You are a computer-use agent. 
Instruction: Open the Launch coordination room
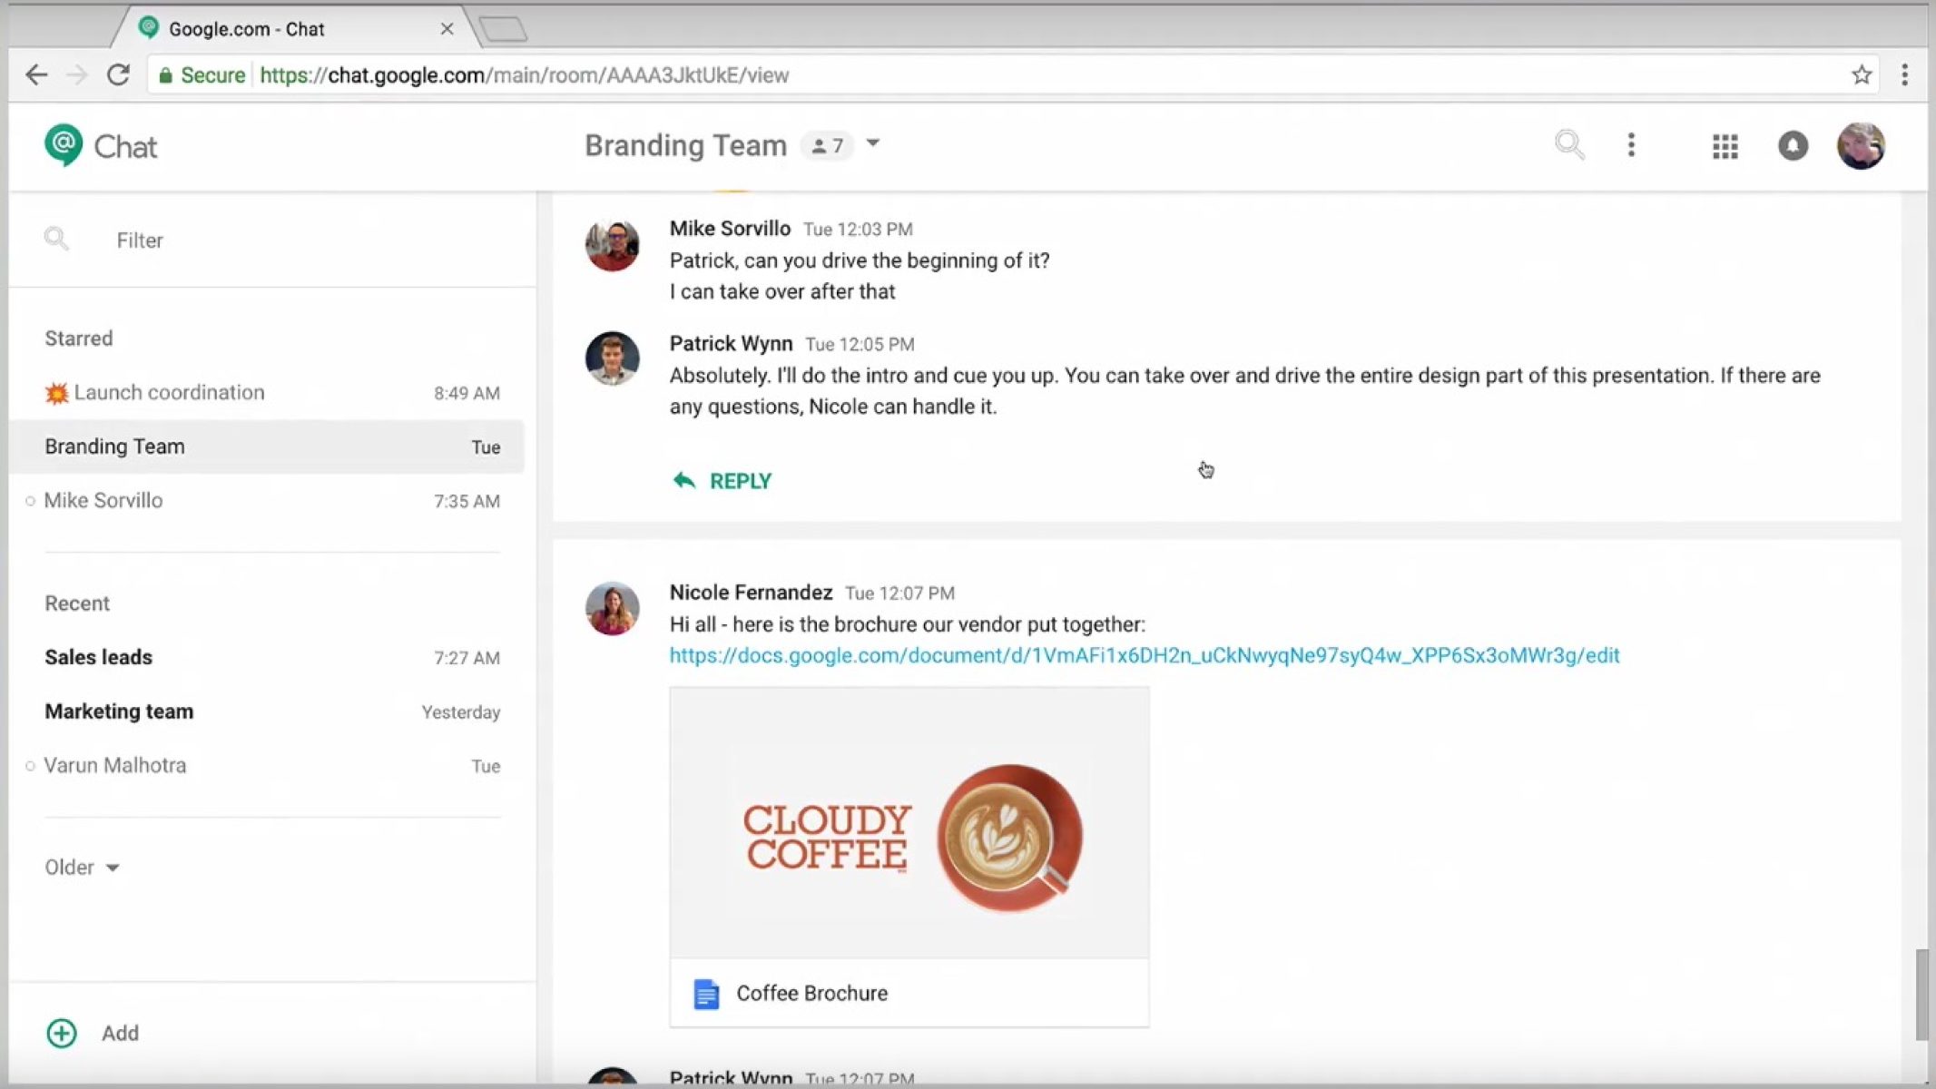(169, 392)
